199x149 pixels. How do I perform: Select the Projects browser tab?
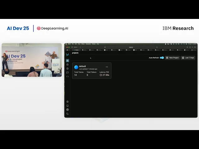[x=76, y=50]
